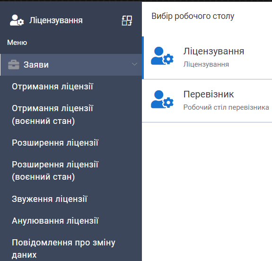Click the Робочий стіл перевізника description
272x261 pixels.
tap(226, 107)
